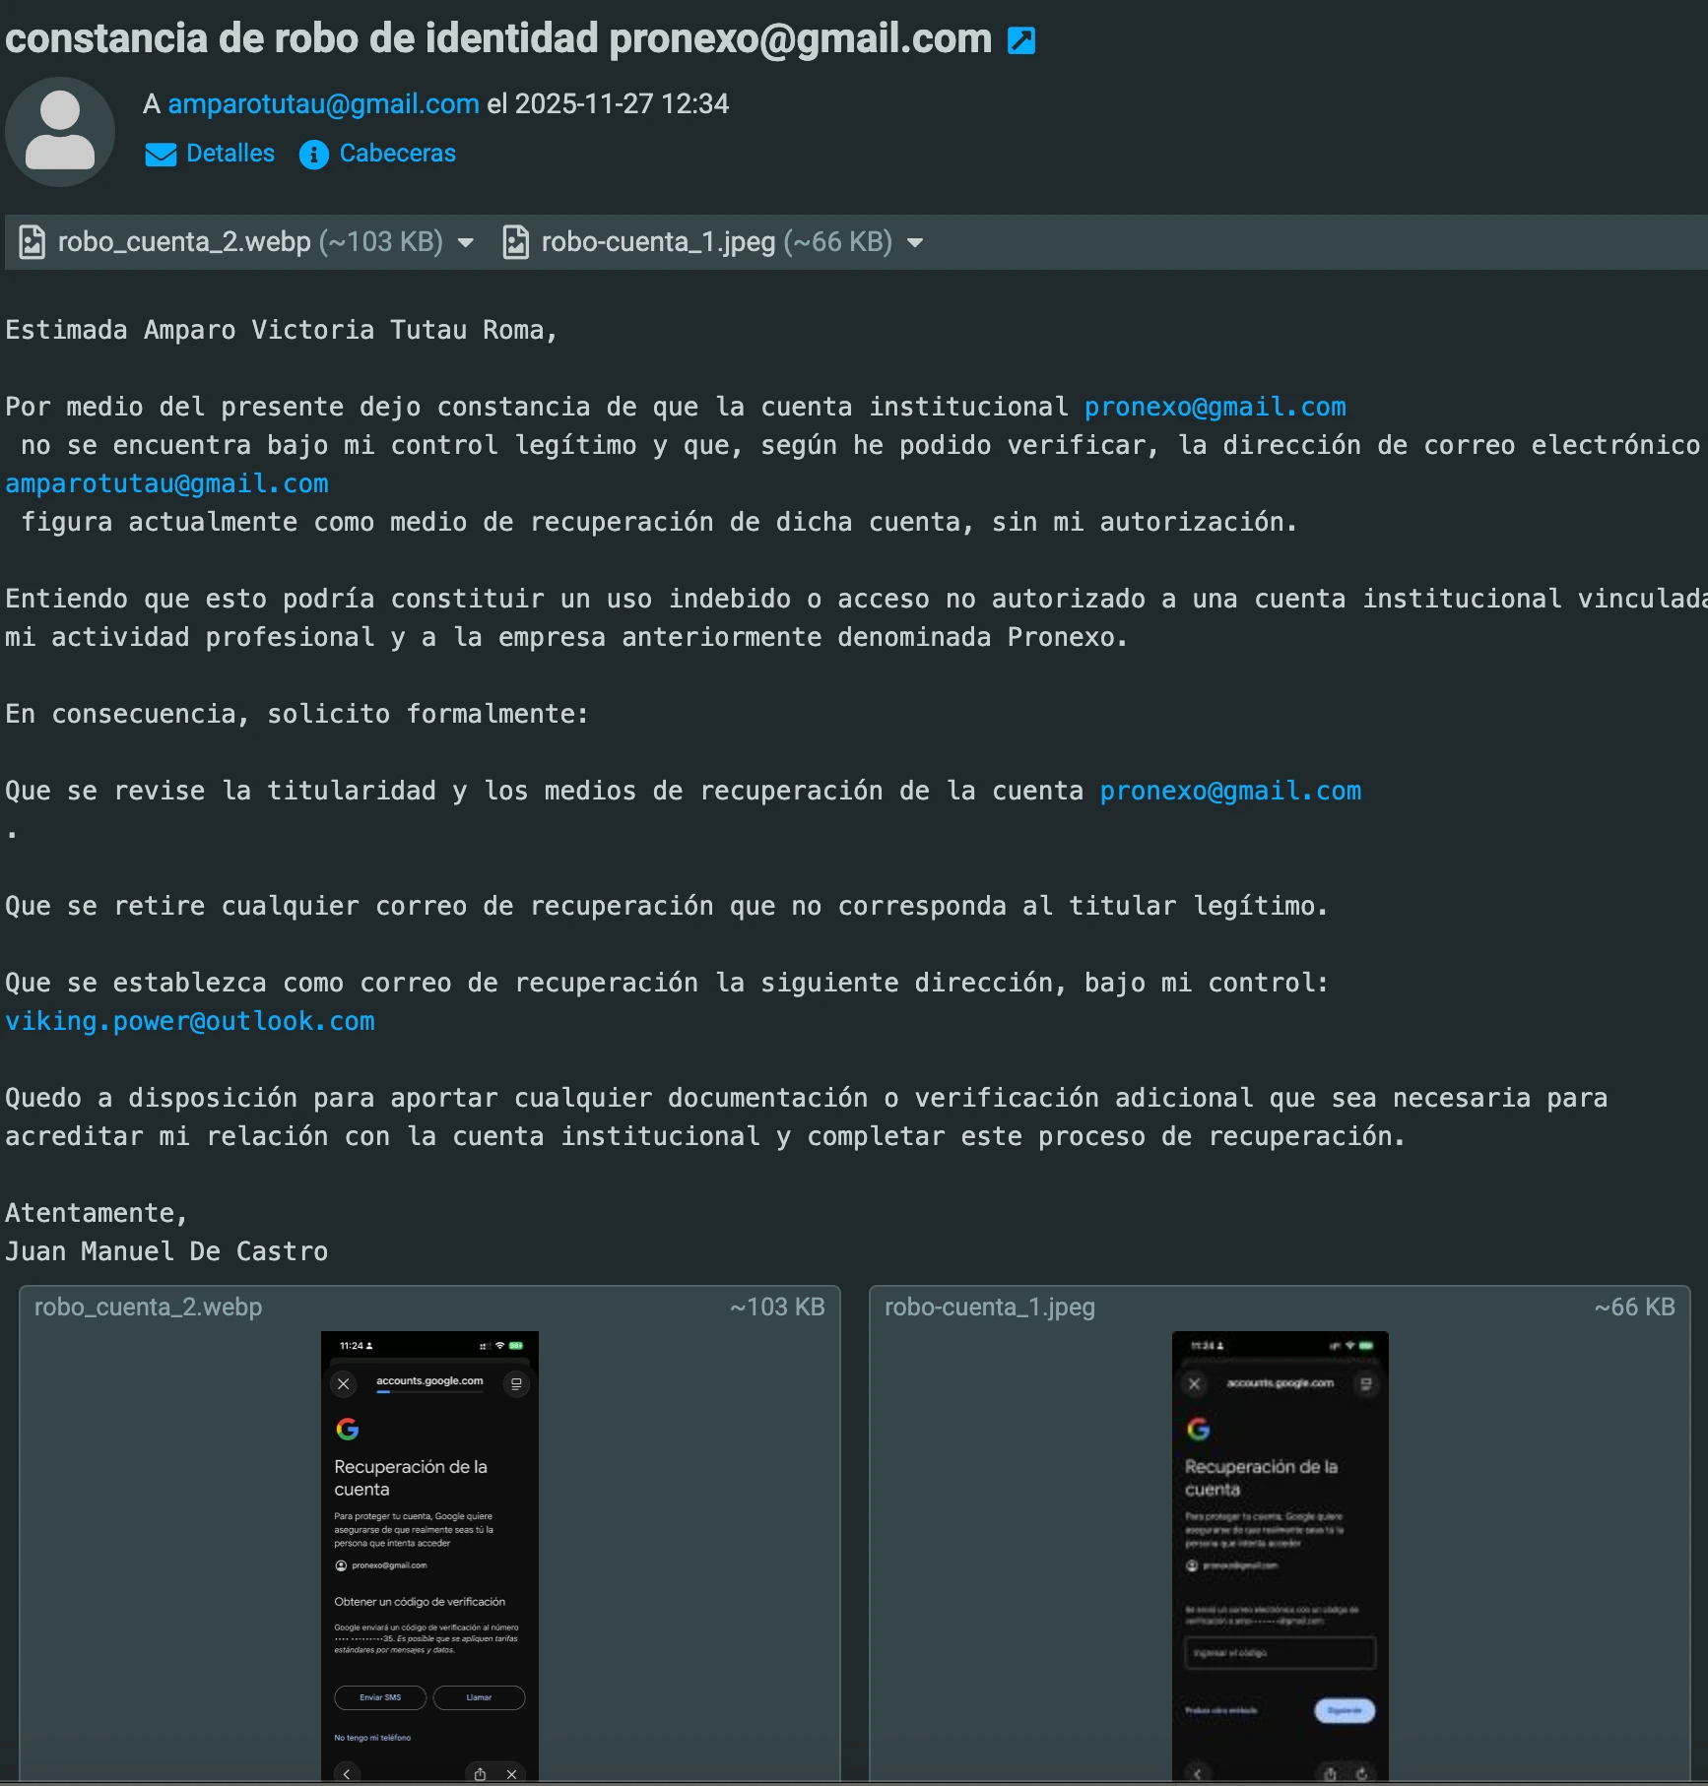
Task: Click amparotutau@gmail.com link in message body
Action: [166, 483]
